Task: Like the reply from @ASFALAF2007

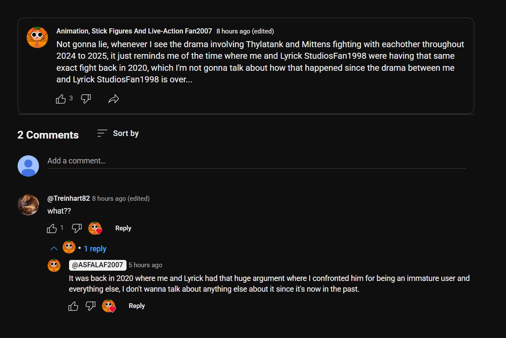Action: [x=73, y=306]
